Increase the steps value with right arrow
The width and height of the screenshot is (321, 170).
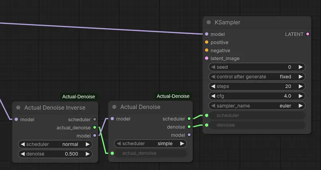301,86
